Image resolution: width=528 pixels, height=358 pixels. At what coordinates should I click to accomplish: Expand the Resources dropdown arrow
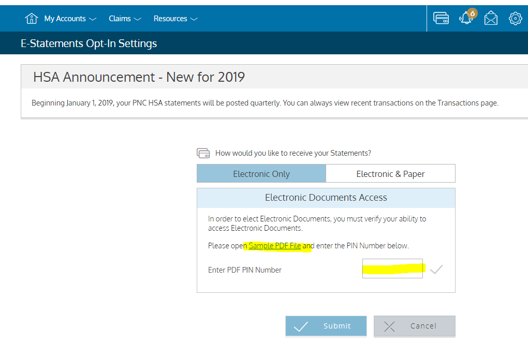[x=194, y=19]
